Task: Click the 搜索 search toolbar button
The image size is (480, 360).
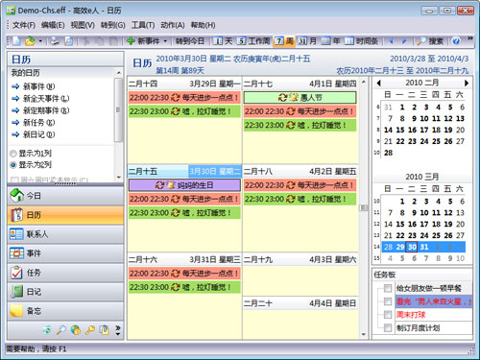Action: (430, 41)
